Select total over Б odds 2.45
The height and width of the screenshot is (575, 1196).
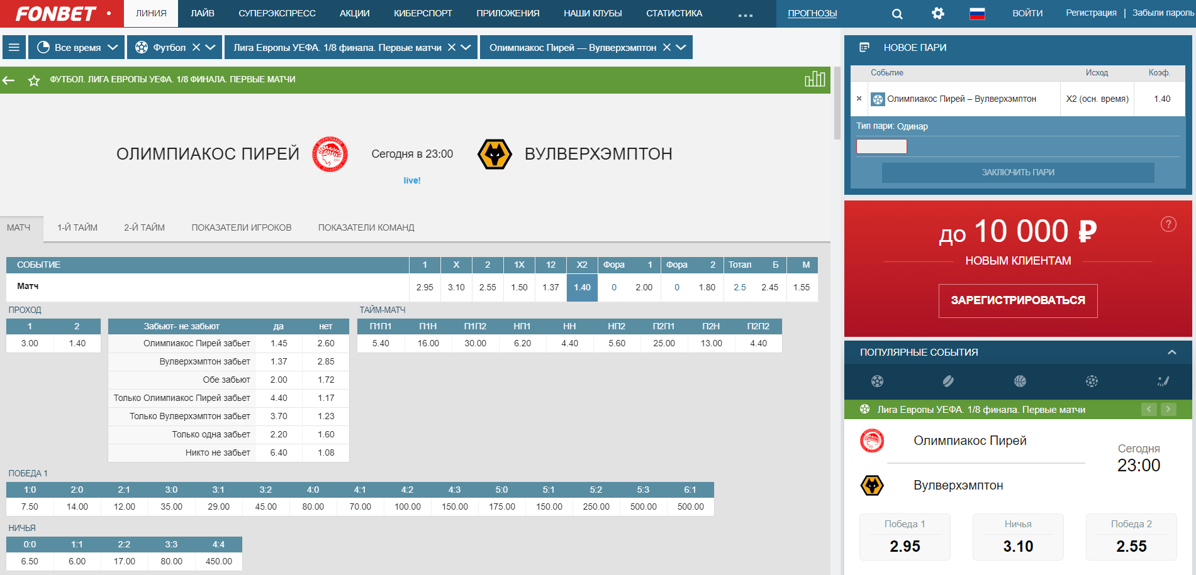(x=769, y=287)
